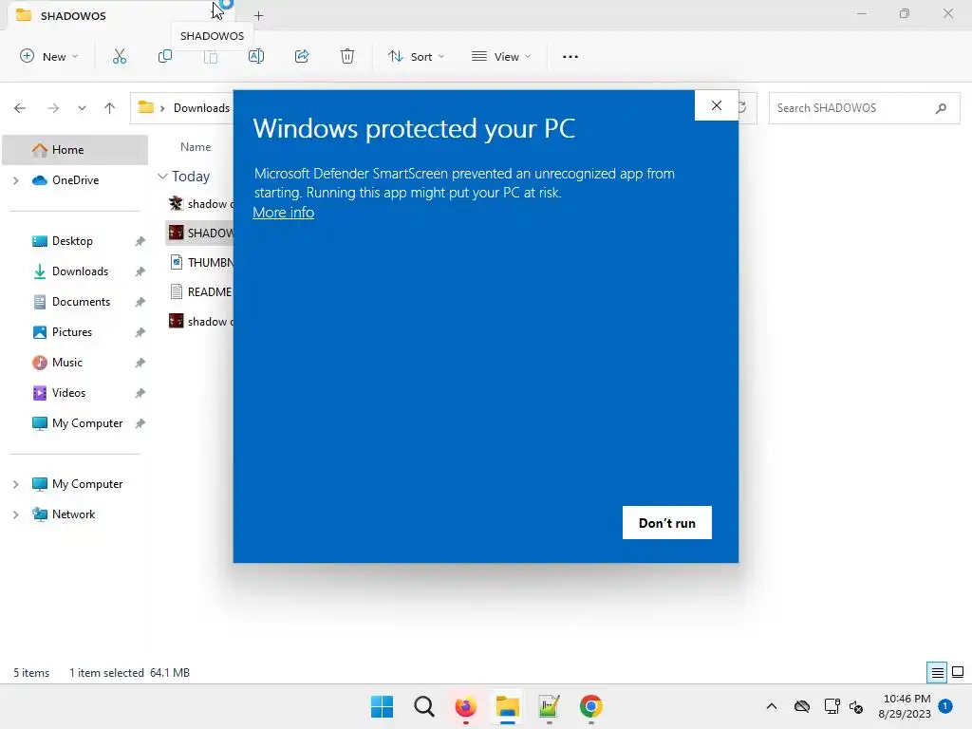The image size is (972, 729).
Task: Collapse the Today group
Action: click(162, 176)
